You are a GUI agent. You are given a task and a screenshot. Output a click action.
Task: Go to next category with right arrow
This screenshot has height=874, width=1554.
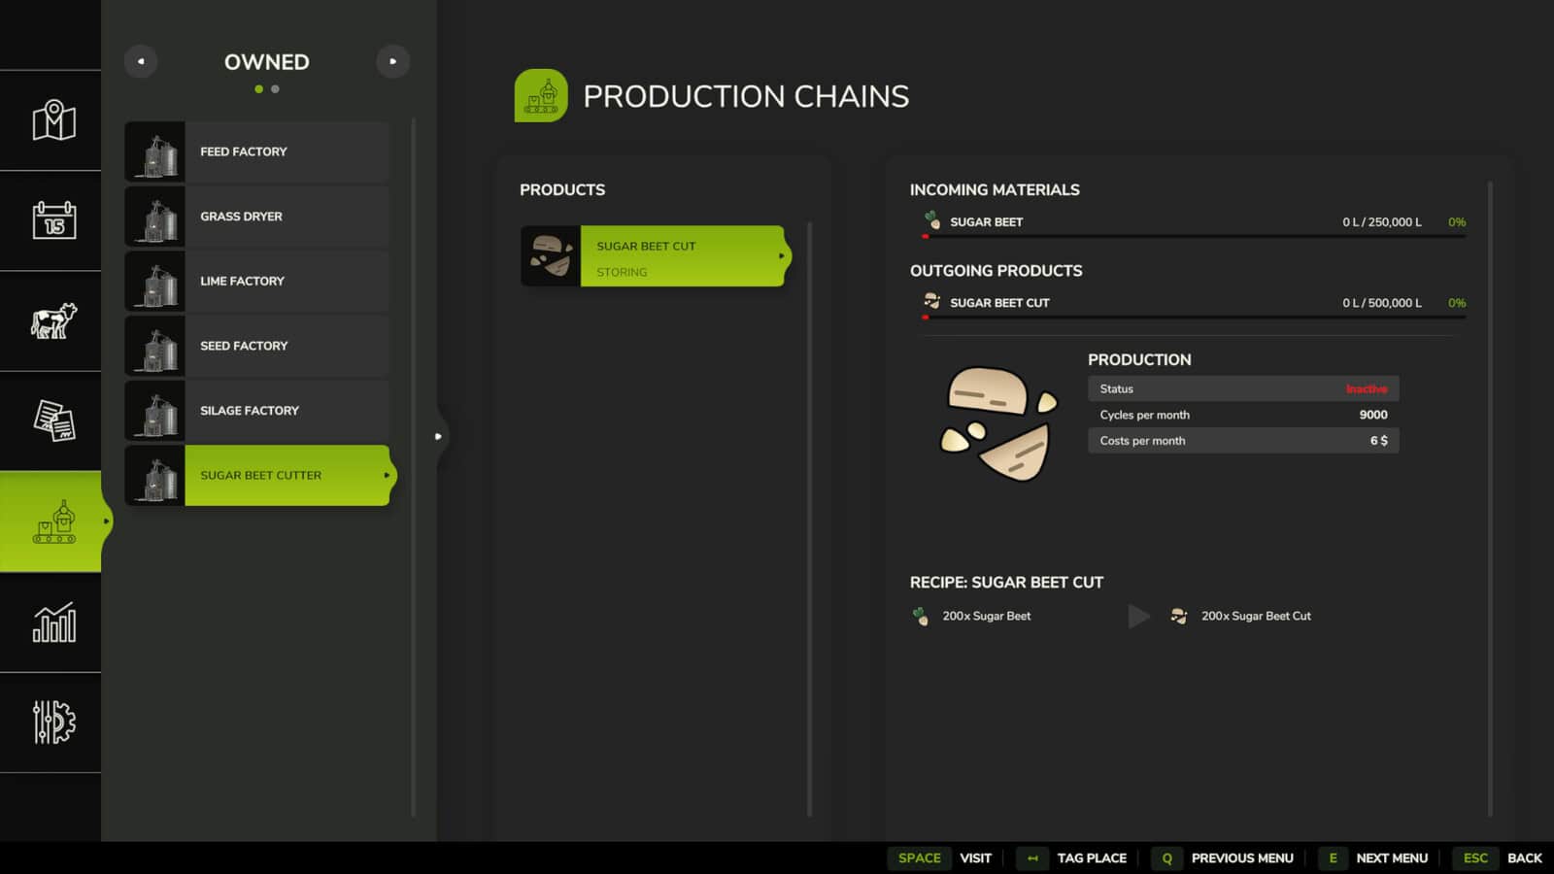pos(392,61)
